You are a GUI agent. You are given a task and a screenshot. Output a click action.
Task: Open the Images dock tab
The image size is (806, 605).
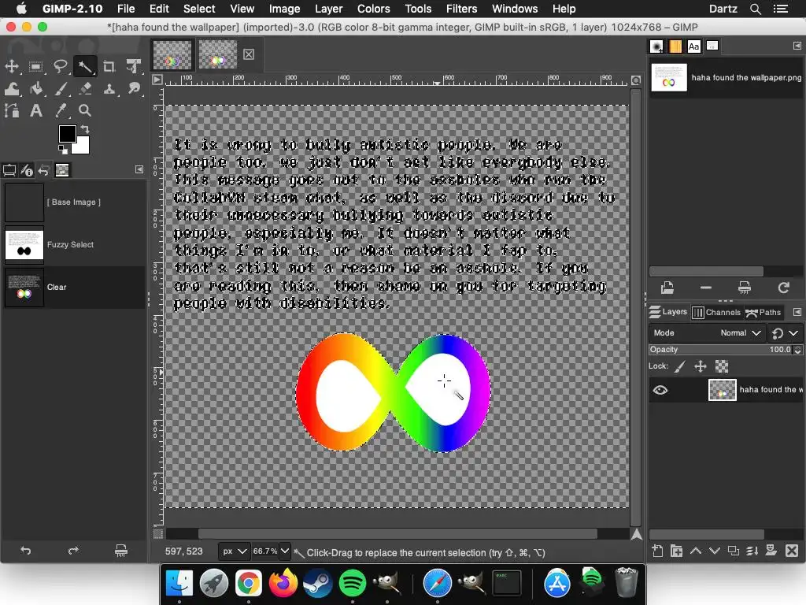point(61,170)
